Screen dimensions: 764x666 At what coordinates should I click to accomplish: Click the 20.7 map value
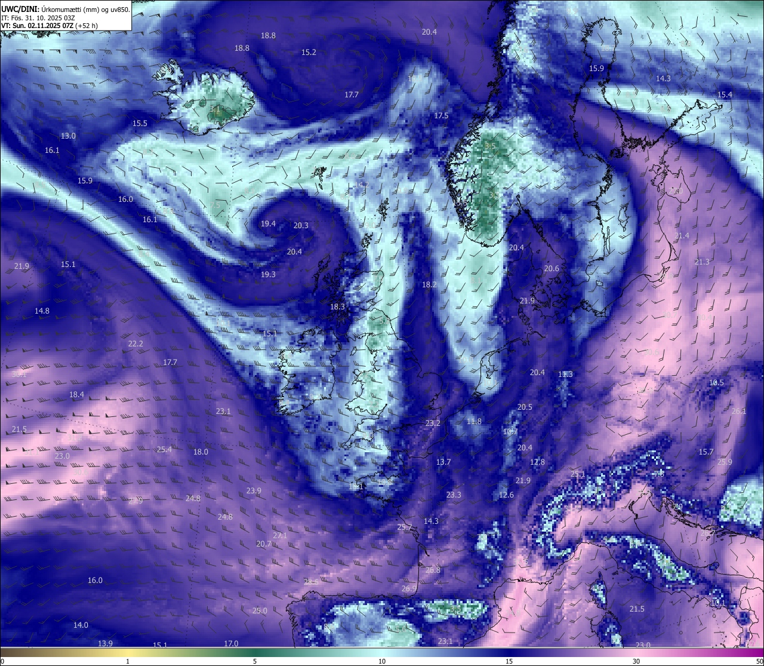click(264, 544)
